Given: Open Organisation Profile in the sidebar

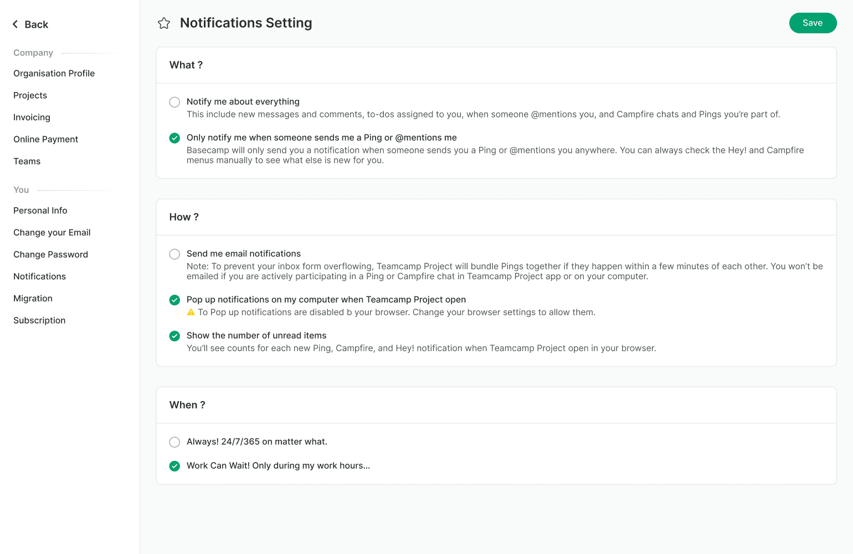Looking at the screenshot, I should 54,73.
